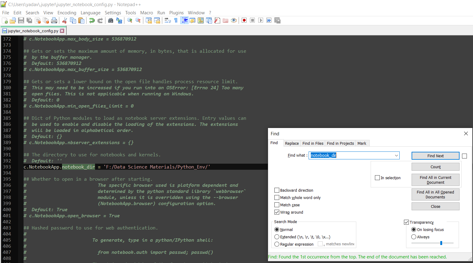Image resolution: width=473 pixels, height=263 pixels.
Task: Undo the last edit using the toolbar
Action: (92, 20)
